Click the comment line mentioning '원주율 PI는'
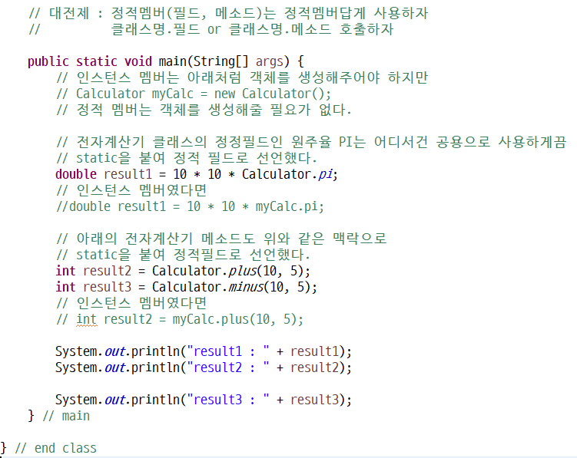This screenshot has height=458, width=577. tap(311, 142)
